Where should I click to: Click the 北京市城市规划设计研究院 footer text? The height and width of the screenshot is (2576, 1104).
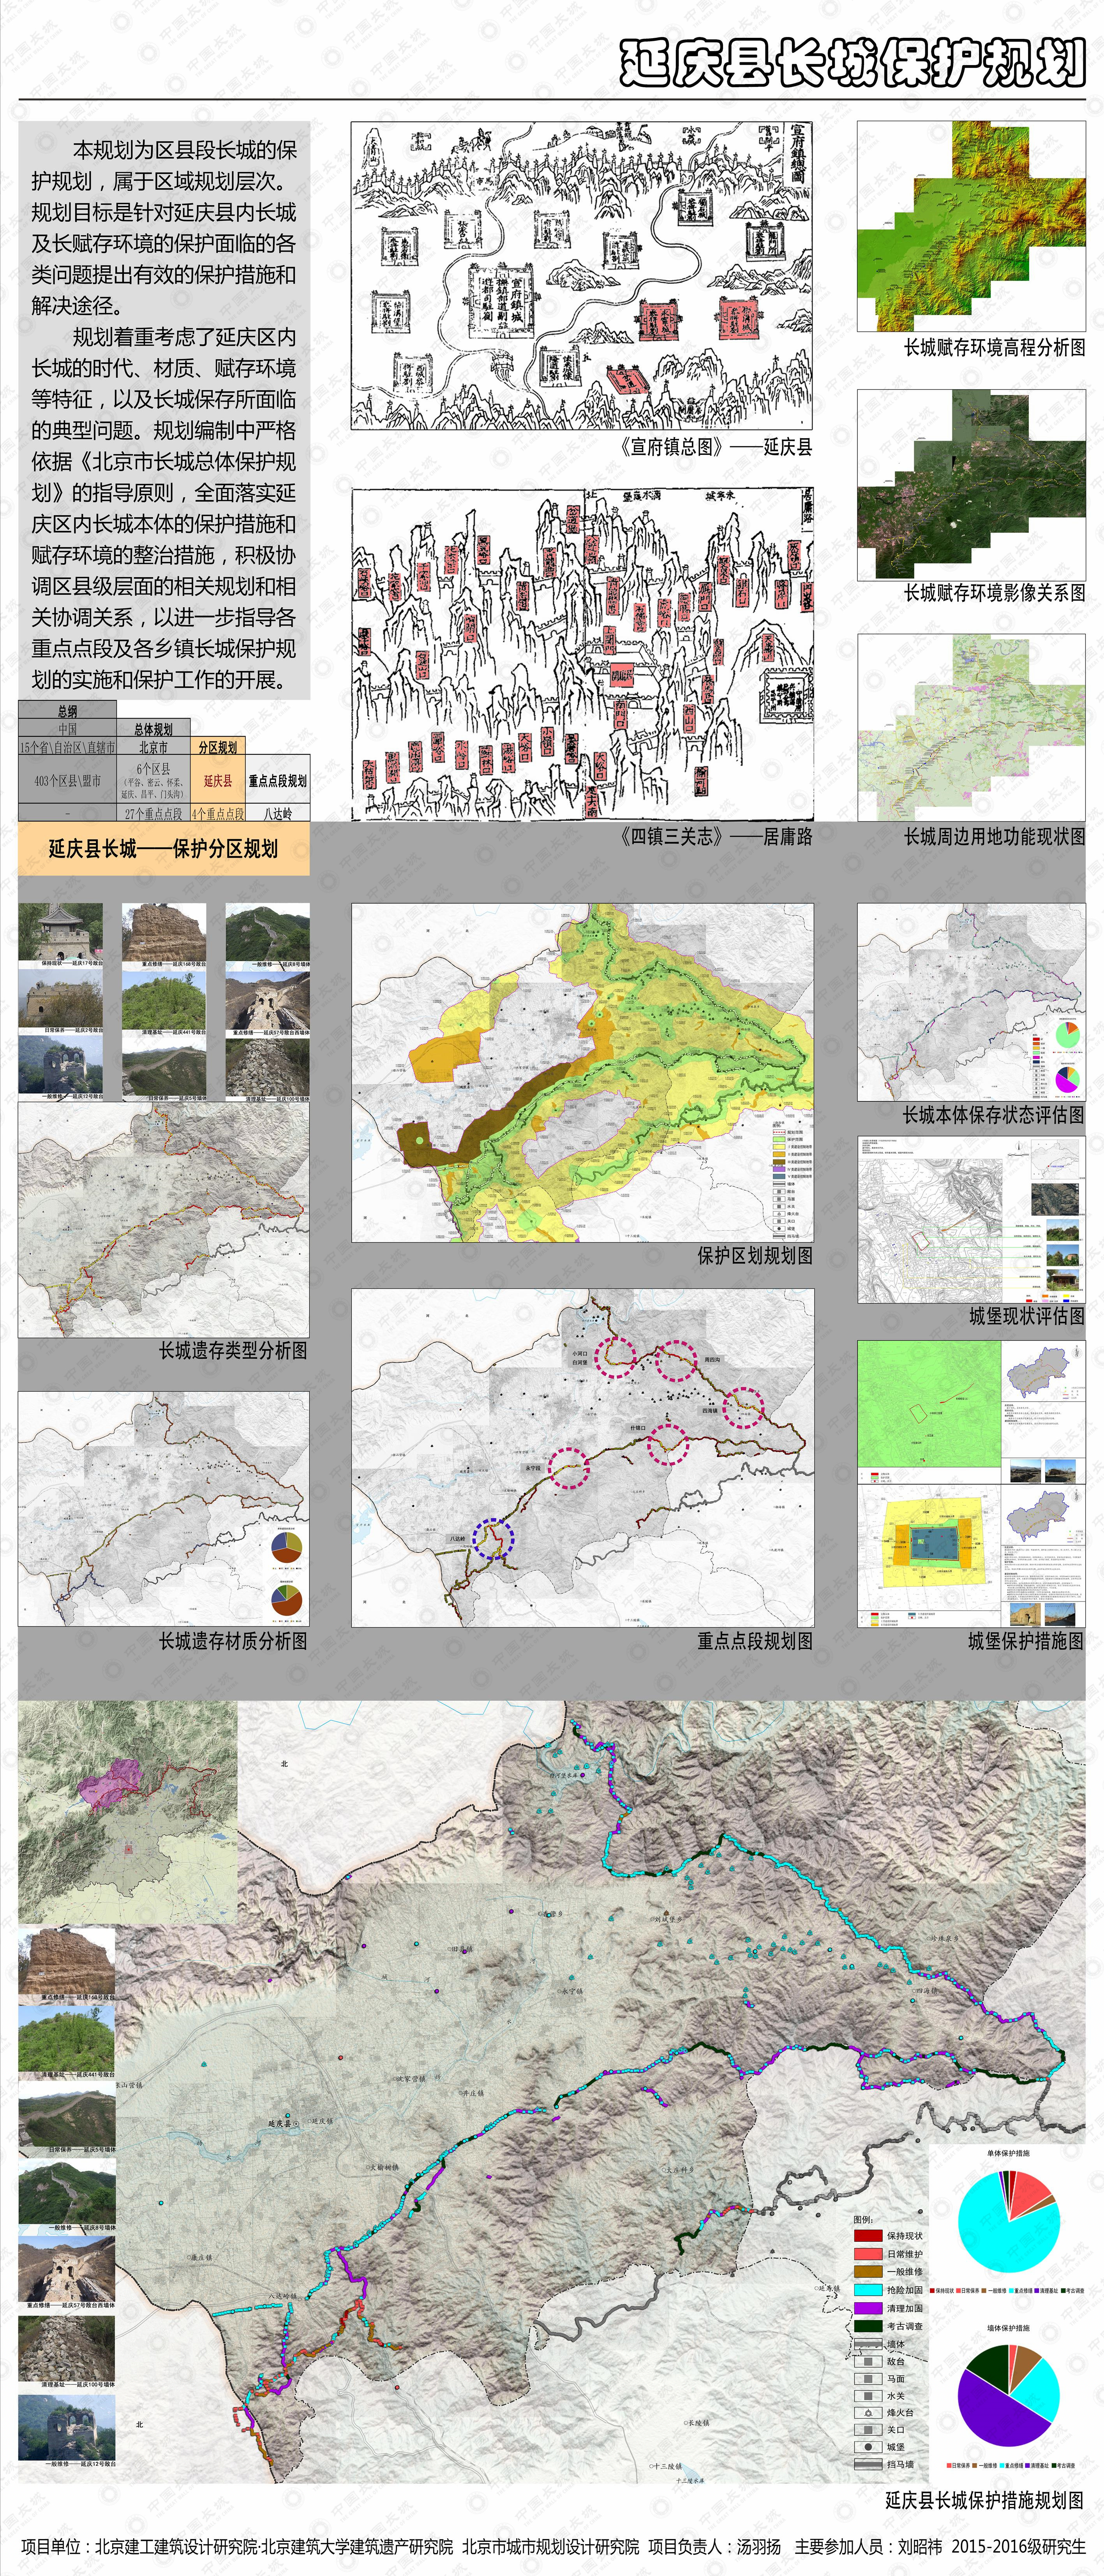(551, 2546)
